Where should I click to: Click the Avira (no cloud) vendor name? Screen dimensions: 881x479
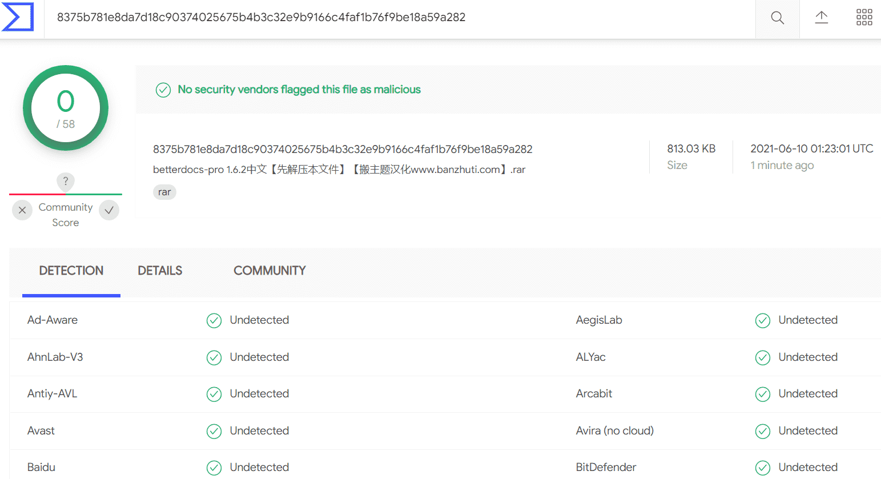pos(615,430)
